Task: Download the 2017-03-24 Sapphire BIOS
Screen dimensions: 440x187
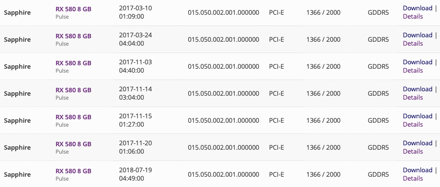Action: tap(417, 35)
